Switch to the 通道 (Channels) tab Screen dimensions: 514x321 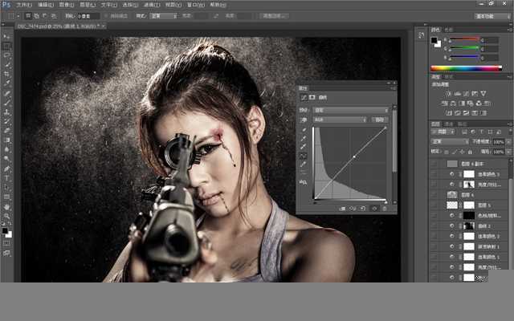point(448,124)
